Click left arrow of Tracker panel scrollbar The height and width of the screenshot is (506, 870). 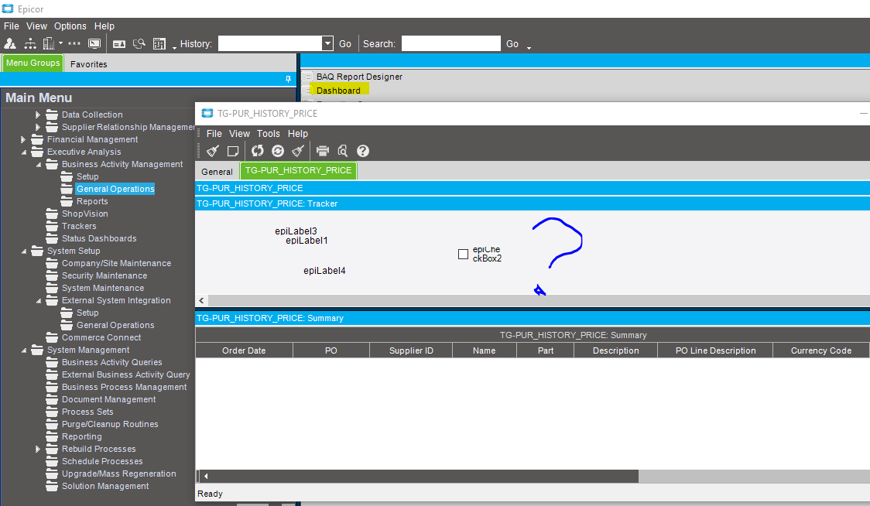pyautogui.click(x=201, y=301)
